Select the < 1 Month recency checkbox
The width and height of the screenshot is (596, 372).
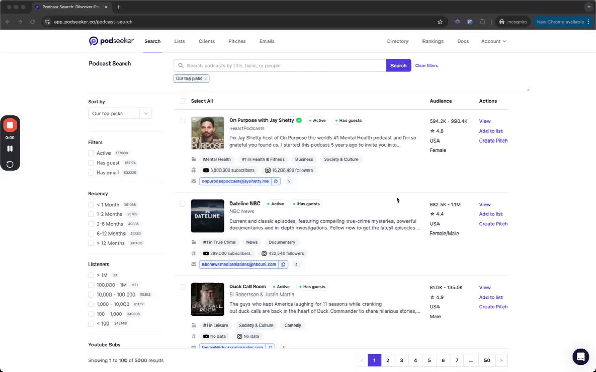pos(91,205)
